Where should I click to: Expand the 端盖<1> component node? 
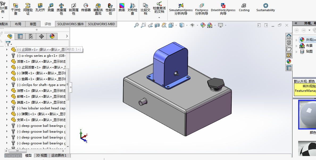point(7,102)
